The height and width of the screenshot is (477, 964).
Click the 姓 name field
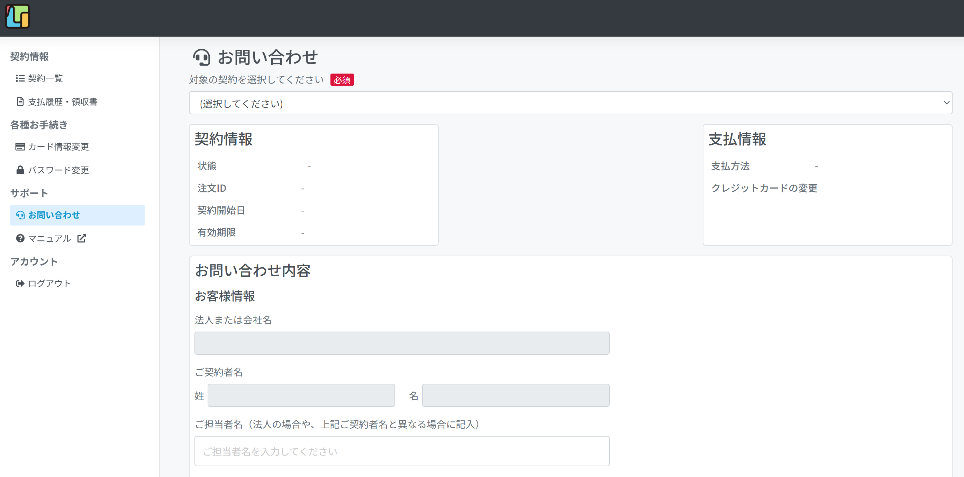pos(301,395)
